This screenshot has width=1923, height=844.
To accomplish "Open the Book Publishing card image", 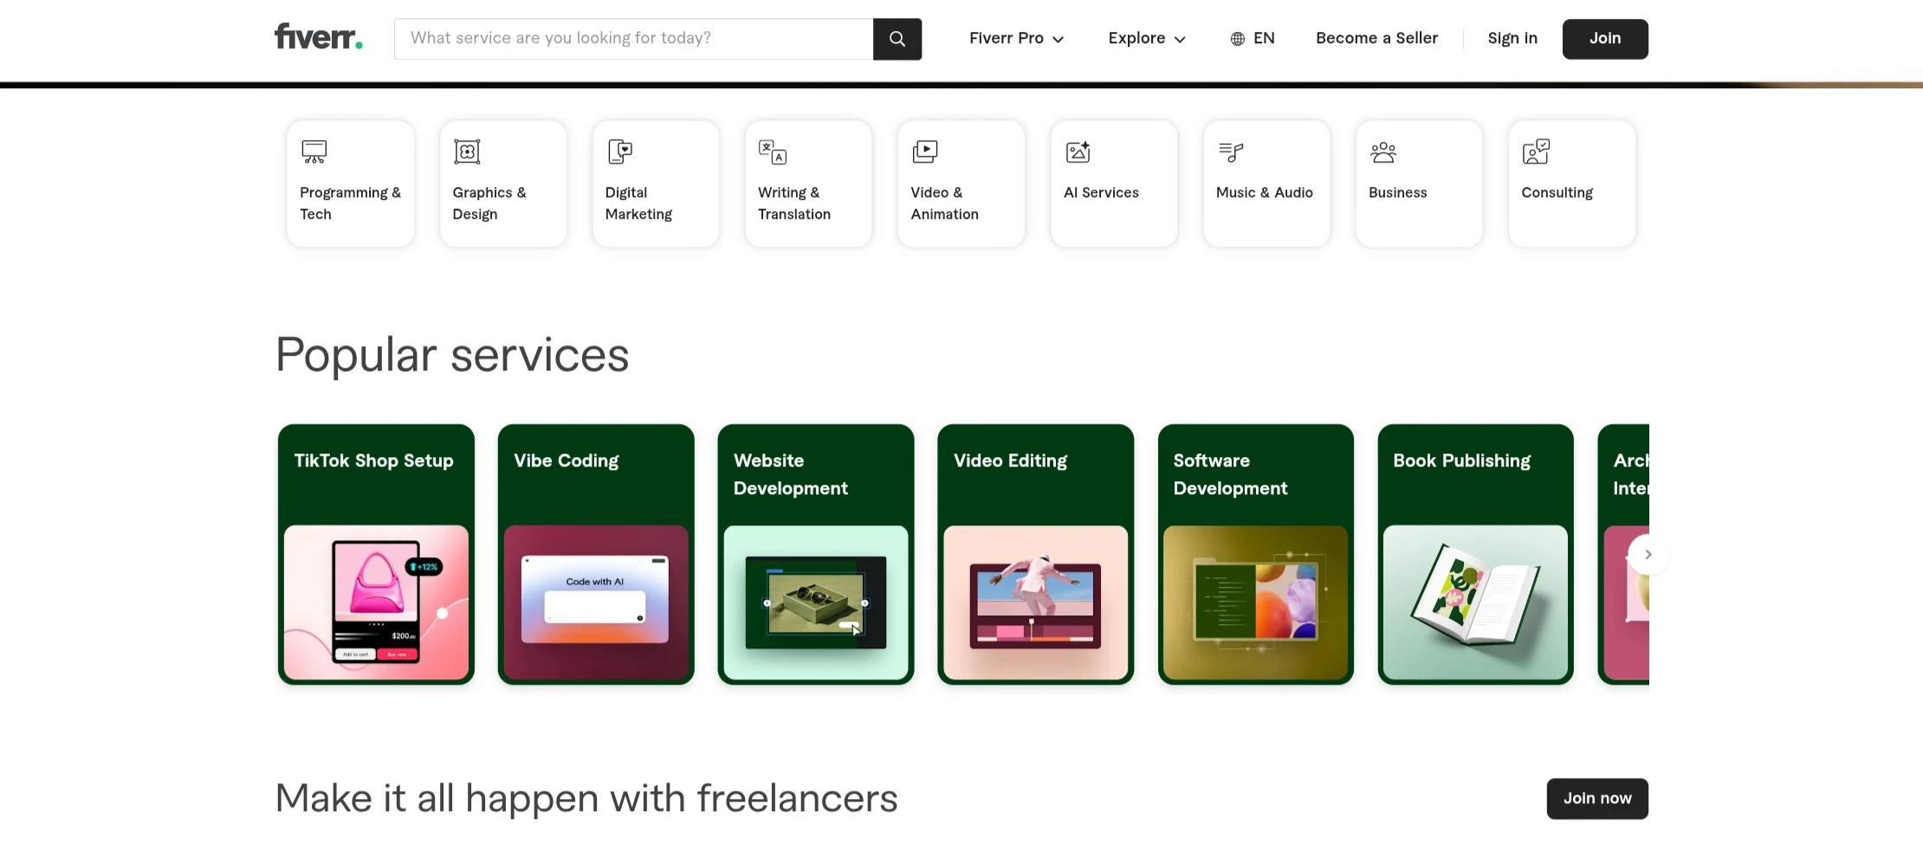I will [x=1475, y=602].
